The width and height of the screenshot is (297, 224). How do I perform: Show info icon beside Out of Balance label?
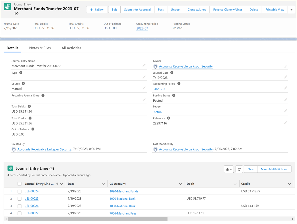pos(33,129)
